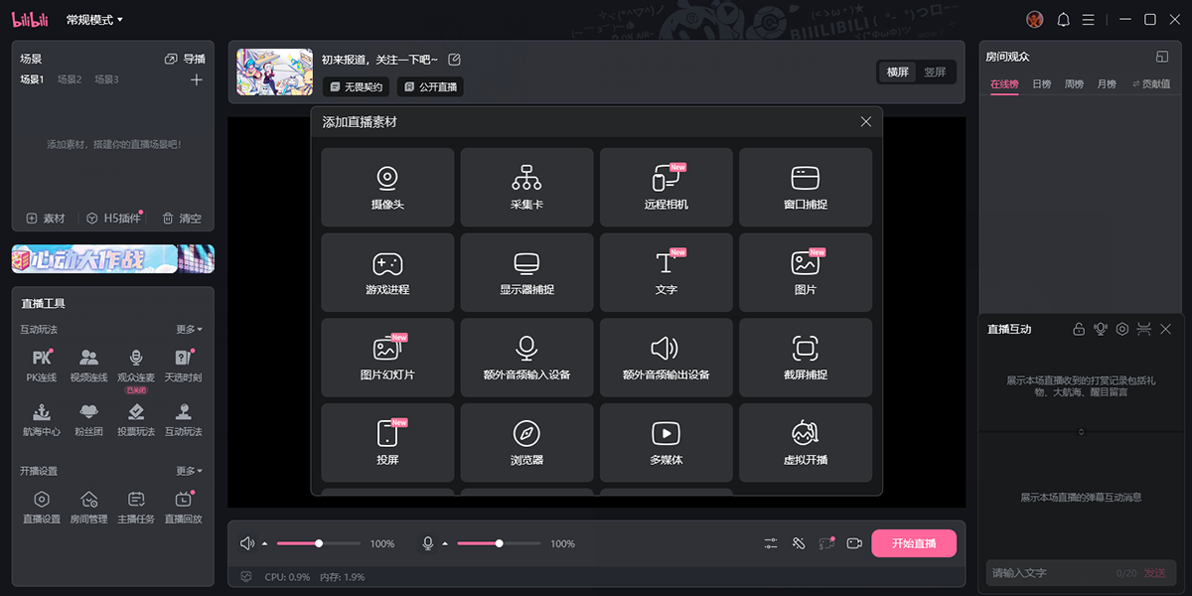
Task: Open the H5插件 plugin button
Action: point(114,219)
